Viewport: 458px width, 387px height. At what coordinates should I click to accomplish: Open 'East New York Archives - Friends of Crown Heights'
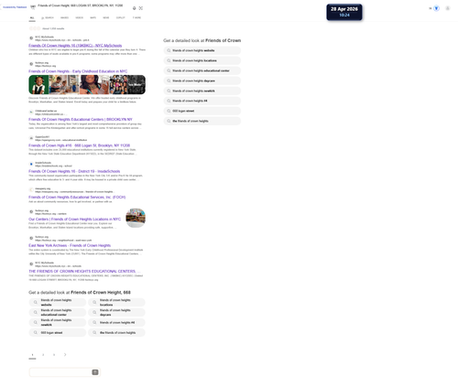(x=70, y=245)
